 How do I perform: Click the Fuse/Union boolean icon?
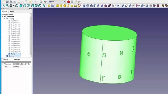[130, 5]
